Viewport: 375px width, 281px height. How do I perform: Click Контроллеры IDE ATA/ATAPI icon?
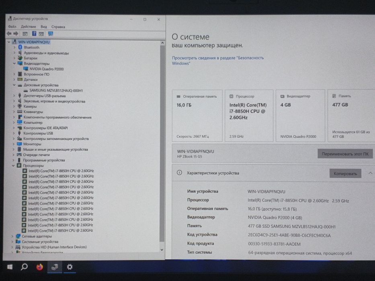pyautogui.click(x=20, y=128)
